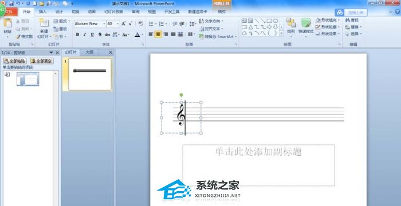Open the Align Text (对齐文本) dropdown

[x=211, y=29]
